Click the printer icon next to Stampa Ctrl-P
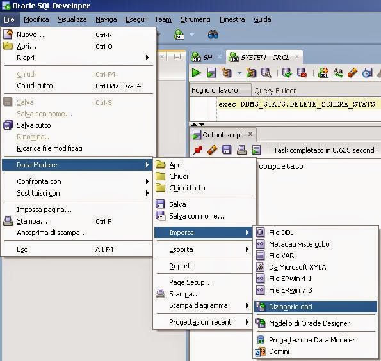This screenshot has height=361, width=381. (8, 221)
